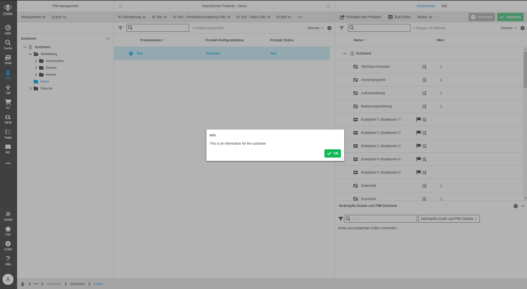Open the Management menu
This screenshot has height=289, width=527.
pyautogui.click(x=33, y=17)
